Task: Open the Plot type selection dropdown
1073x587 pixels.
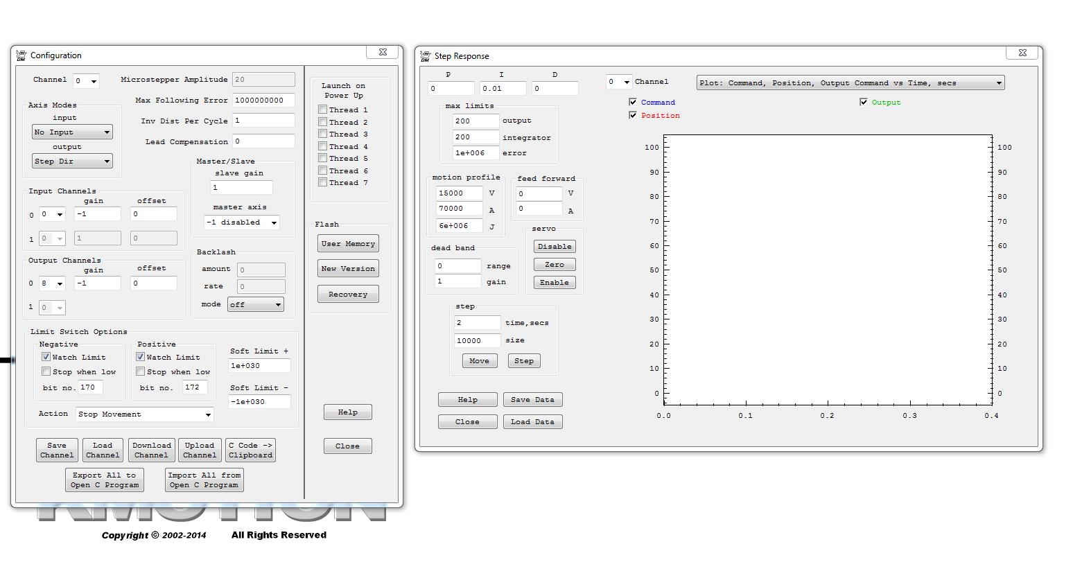Action: (x=850, y=83)
